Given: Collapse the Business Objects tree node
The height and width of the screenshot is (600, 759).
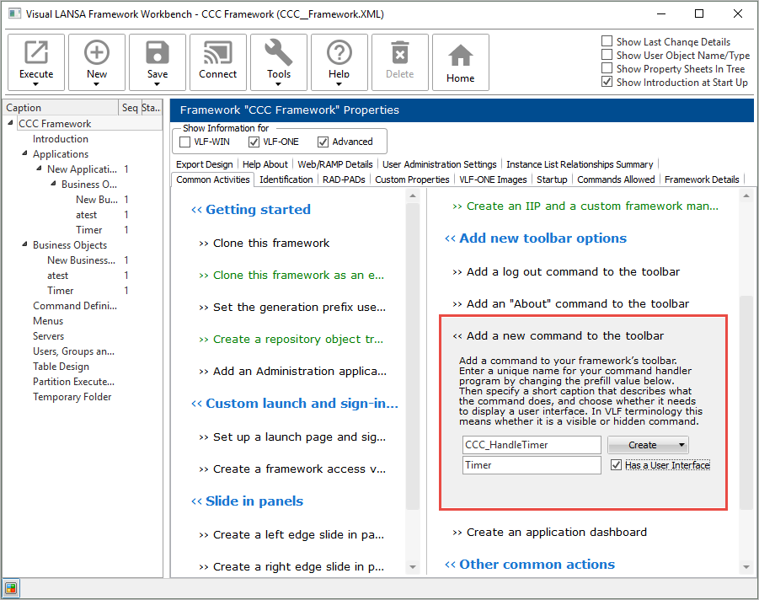Looking at the screenshot, I should pyautogui.click(x=24, y=245).
